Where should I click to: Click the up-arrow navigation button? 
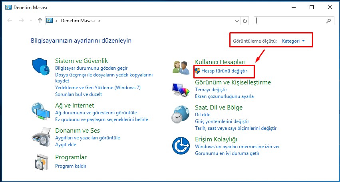coord(40,20)
